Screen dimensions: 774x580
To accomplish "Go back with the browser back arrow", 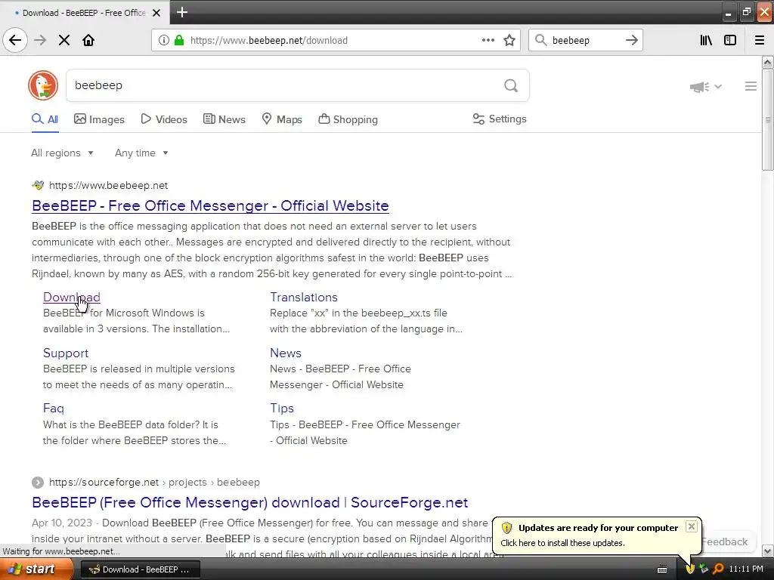I will [x=15, y=40].
